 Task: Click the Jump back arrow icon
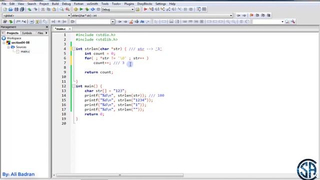(238, 15)
